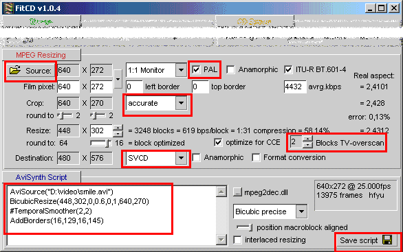Viewport: 403px width, 252px height.
Task: Browse for mpeg2dec.dll with ellipsis button
Action: click(237, 192)
